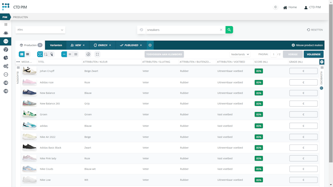The image size is (333, 187).
Task: Switch to the Varianten tab
Action: pyautogui.click(x=56, y=45)
